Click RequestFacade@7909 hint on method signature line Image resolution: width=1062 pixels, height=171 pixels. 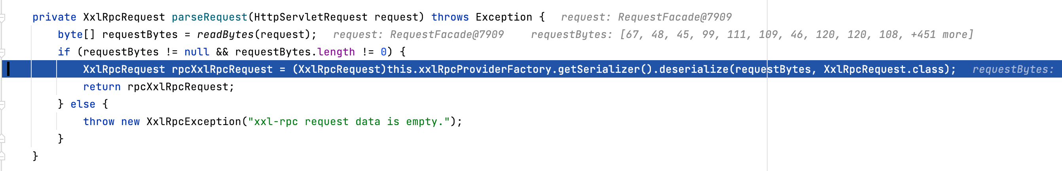point(675,17)
